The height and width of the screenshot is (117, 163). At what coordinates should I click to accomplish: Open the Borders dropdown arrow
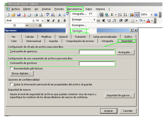[136, 21]
